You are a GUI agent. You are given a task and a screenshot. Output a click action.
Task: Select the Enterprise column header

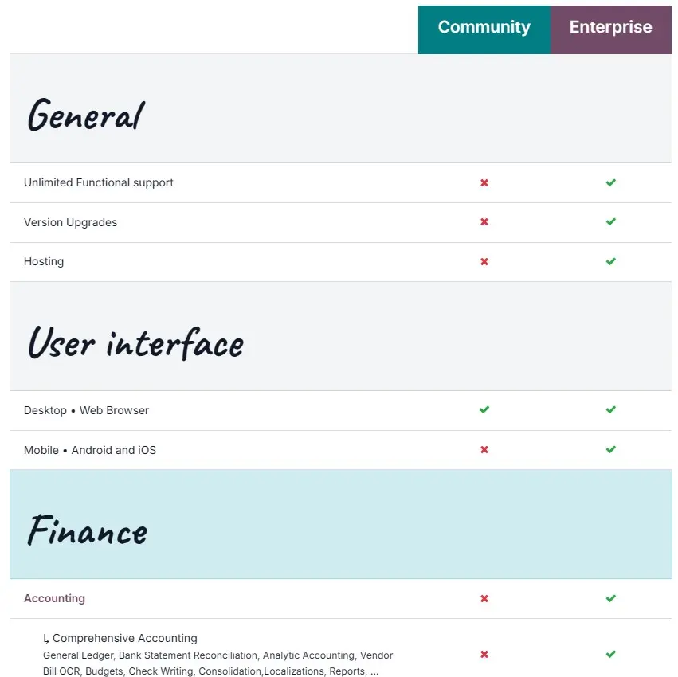pyautogui.click(x=611, y=29)
